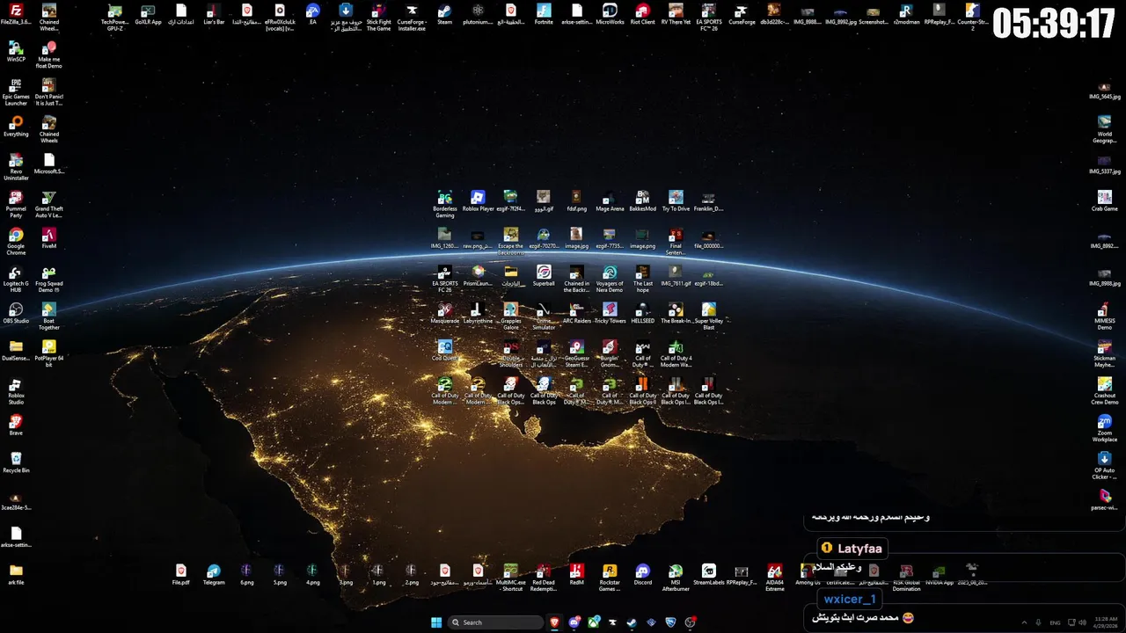
Task: Open the Roblox Studio shortcut
Action: click(16, 390)
